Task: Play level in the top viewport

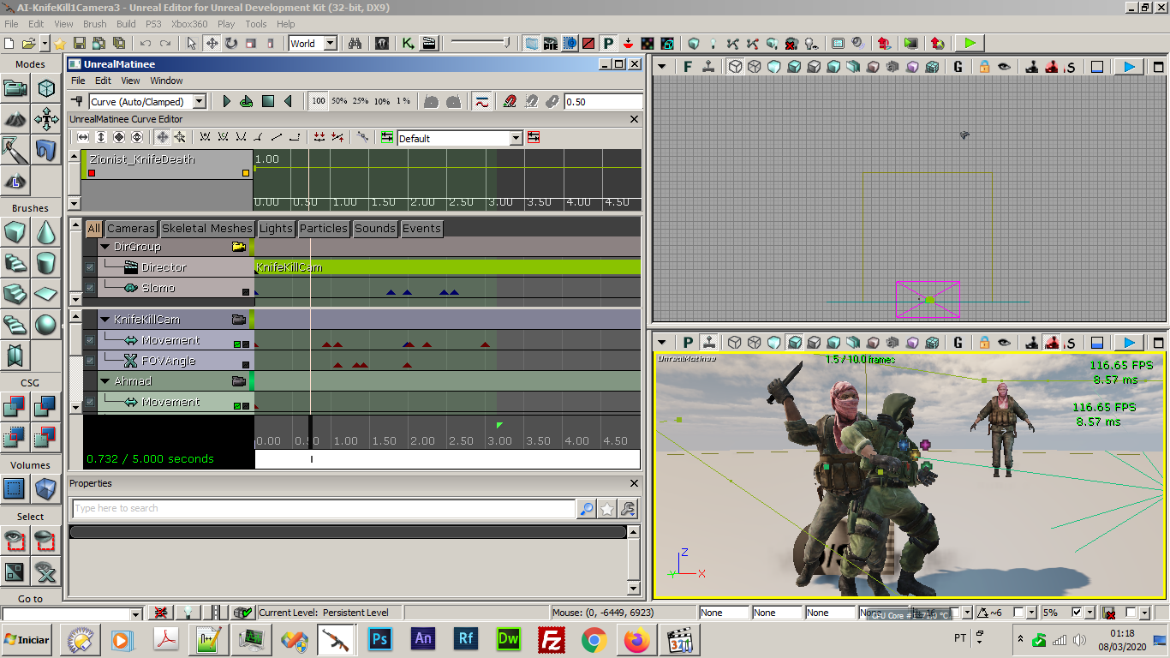Action: (1130, 67)
